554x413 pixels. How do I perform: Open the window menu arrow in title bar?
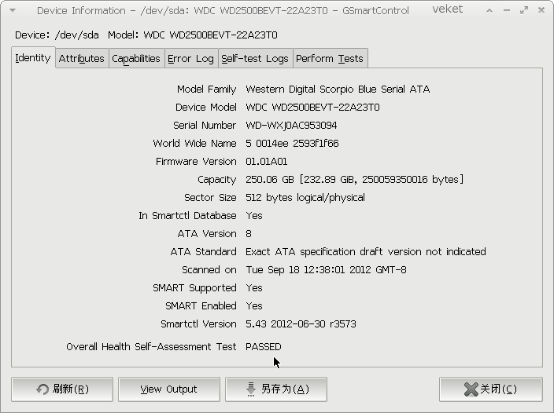(13, 10)
